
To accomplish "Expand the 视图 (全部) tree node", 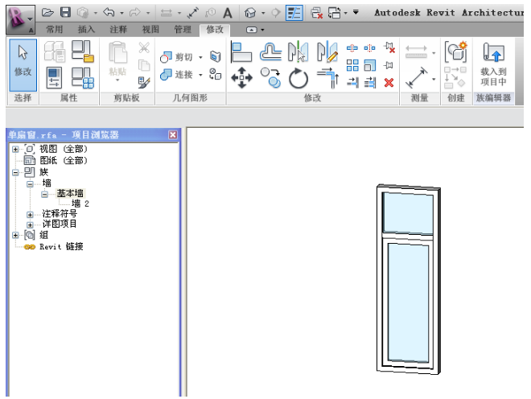I will (15, 149).
